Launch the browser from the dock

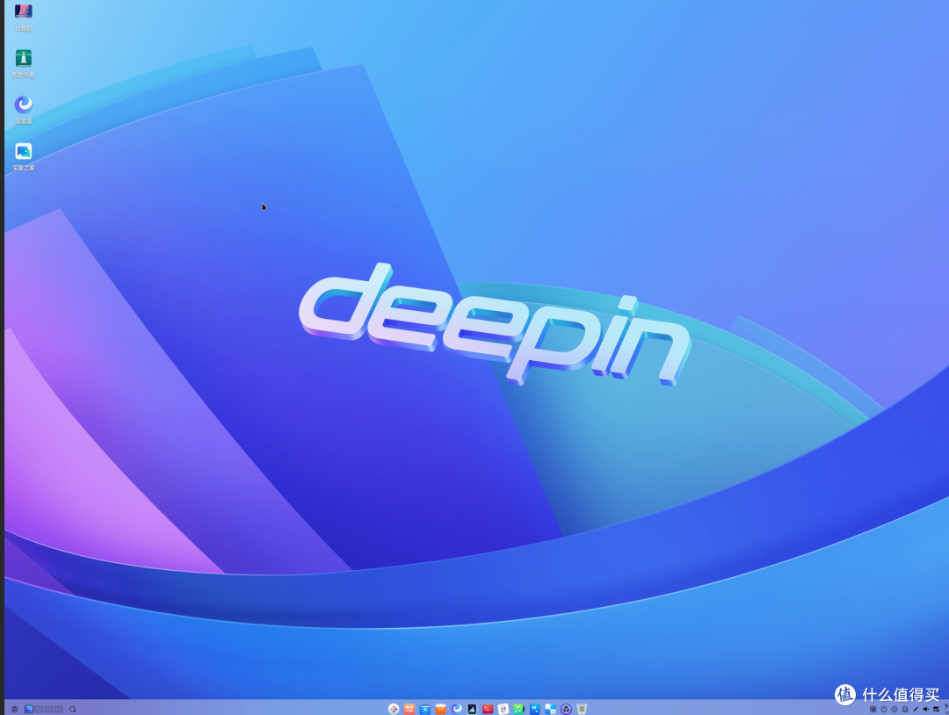tap(456, 709)
